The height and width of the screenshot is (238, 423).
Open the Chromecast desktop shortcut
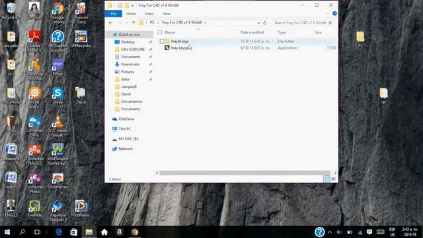[x=58, y=180]
